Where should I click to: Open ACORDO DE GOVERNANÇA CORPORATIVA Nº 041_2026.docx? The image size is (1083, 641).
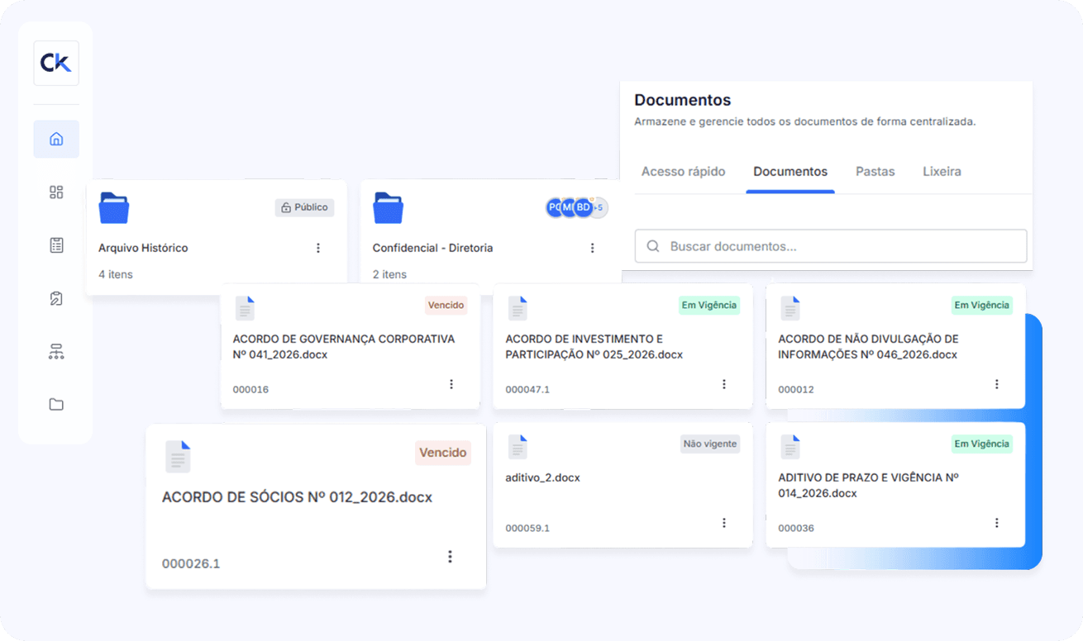pos(344,347)
